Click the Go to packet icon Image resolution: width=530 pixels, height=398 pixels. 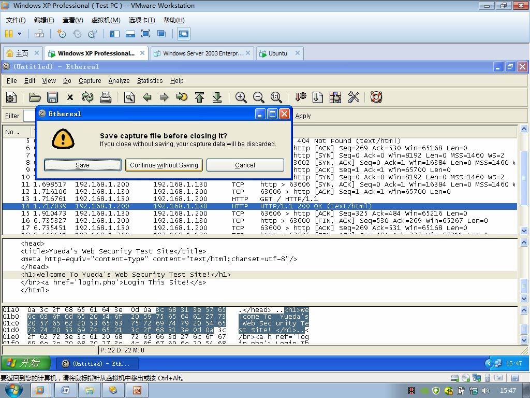(x=182, y=97)
